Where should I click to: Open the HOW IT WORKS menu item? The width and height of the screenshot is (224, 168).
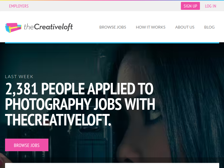coord(151,27)
